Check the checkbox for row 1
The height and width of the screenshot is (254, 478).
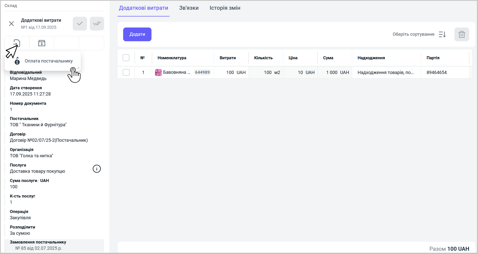pyautogui.click(x=126, y=72)
